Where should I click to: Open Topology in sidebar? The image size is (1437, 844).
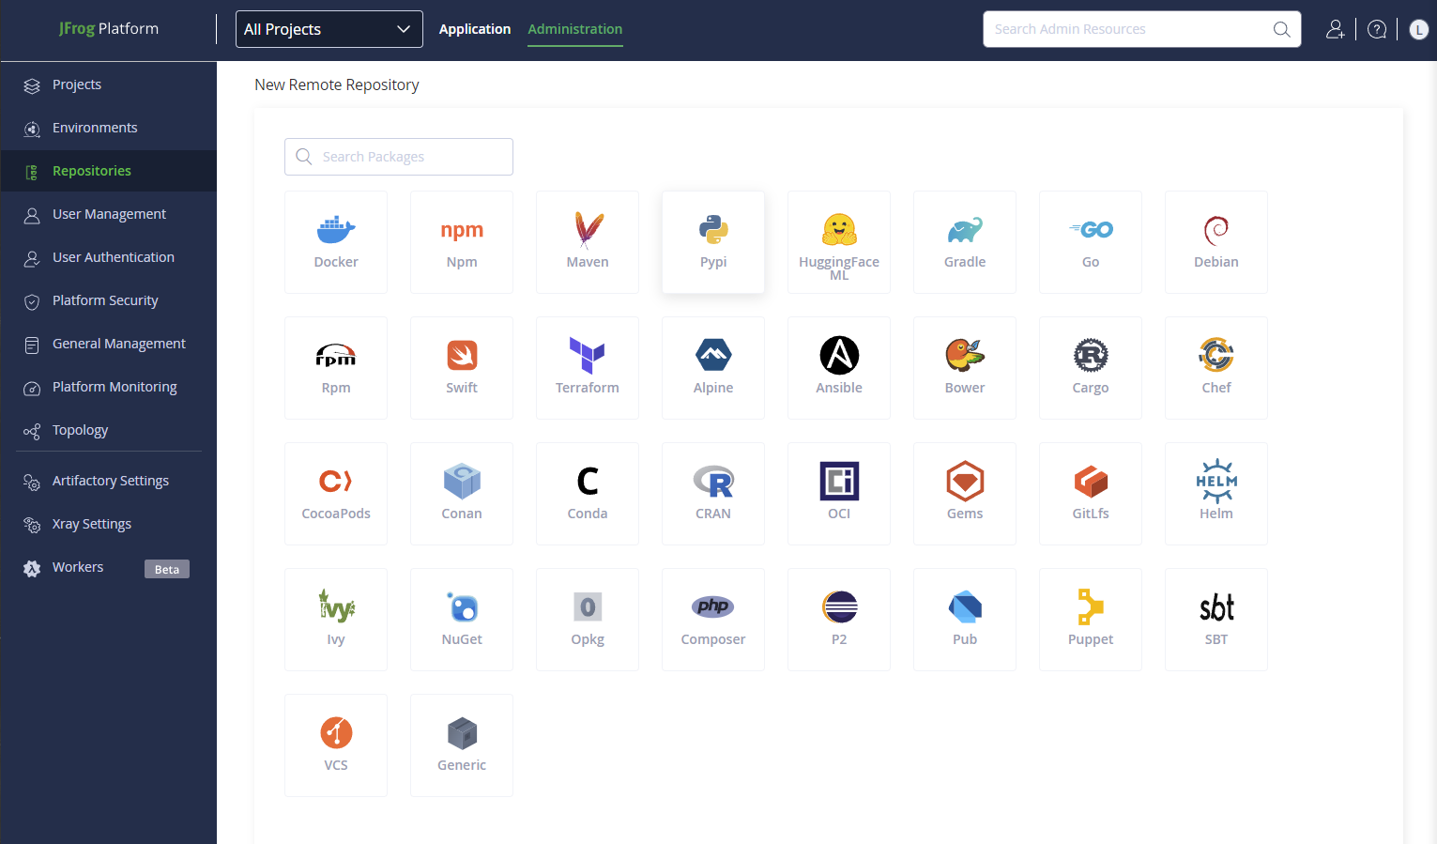(109, 430)
